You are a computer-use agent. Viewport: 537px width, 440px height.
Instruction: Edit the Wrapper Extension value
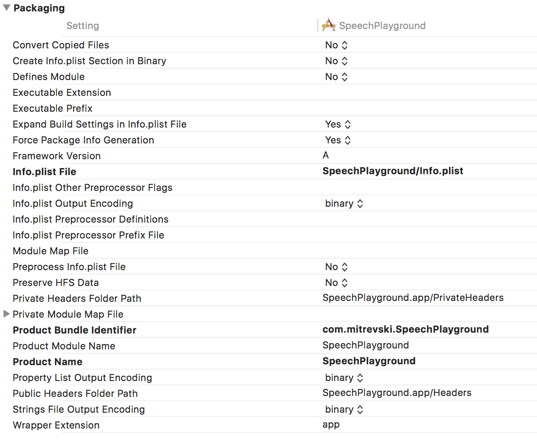(x=331, y=425)
